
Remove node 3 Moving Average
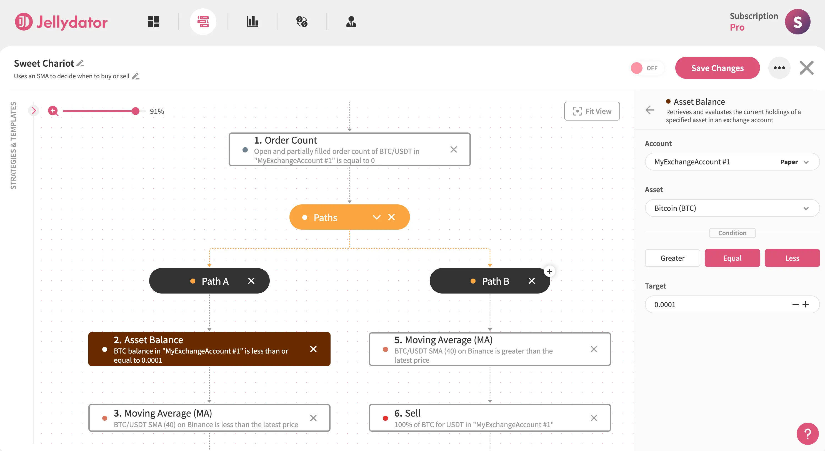[313, 418]
